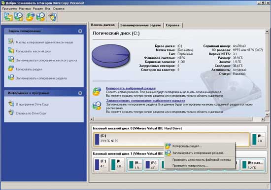
Task: Click the disk usage pie chart
Action: (x=110, y=55)
